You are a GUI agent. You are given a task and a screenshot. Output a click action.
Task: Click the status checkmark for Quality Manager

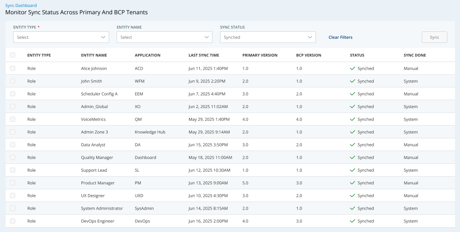click(x=352, y=157)
